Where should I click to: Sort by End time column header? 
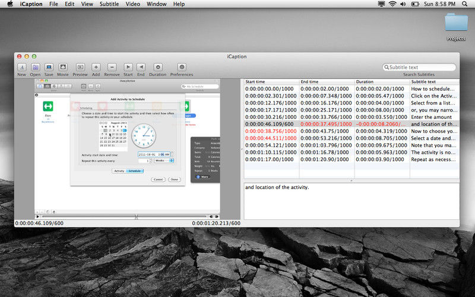pos(327,82)
